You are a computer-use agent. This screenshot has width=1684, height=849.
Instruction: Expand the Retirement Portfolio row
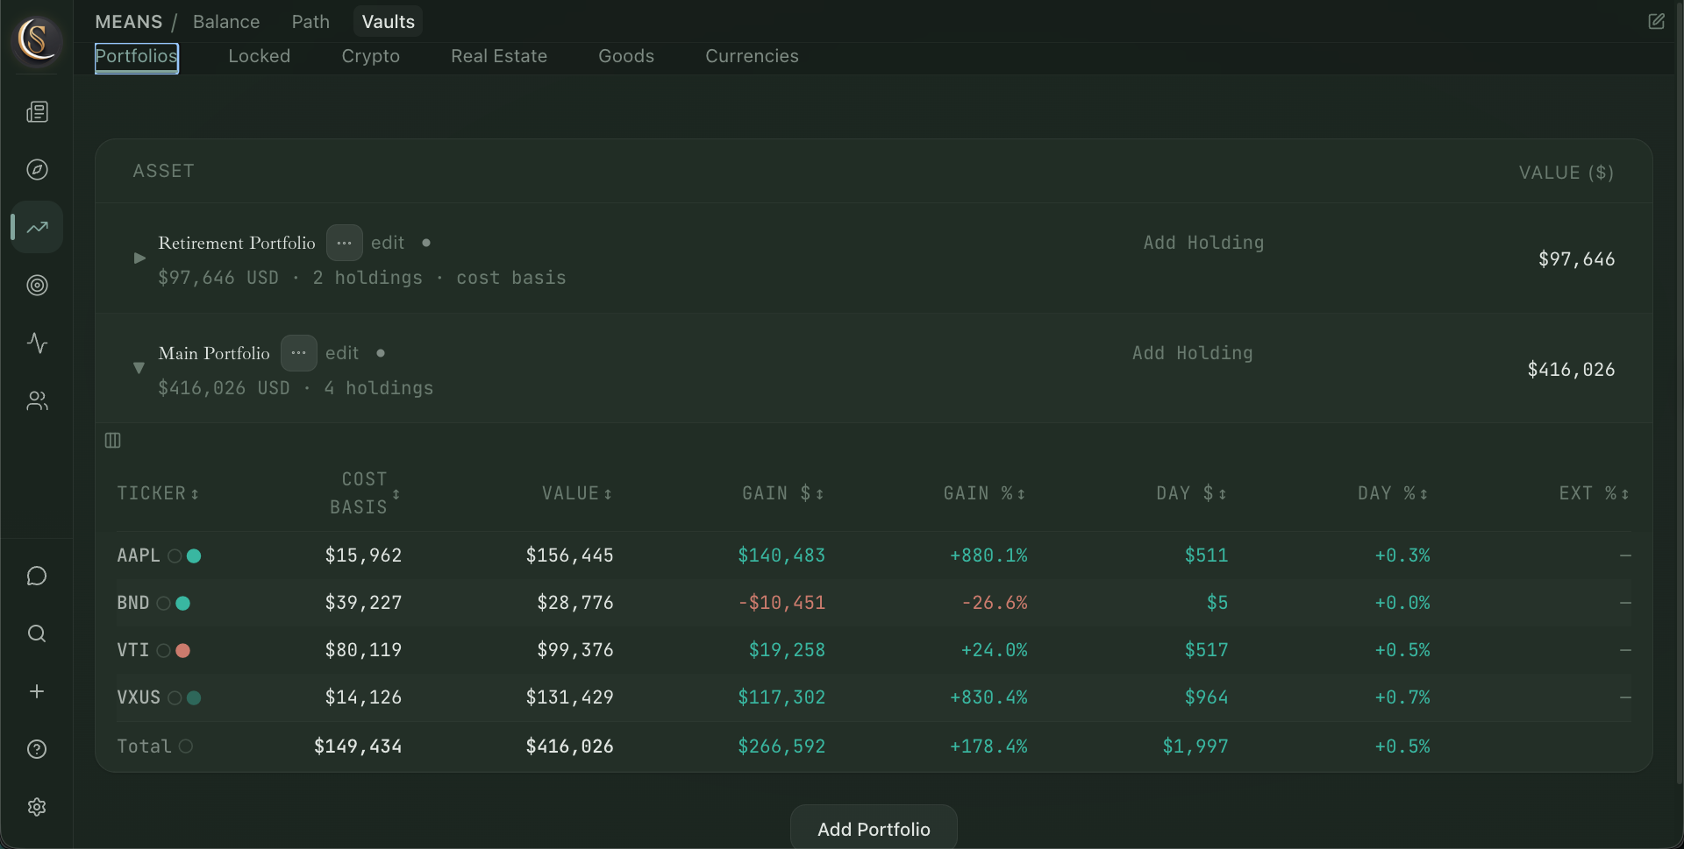click(x=139, y=258)
